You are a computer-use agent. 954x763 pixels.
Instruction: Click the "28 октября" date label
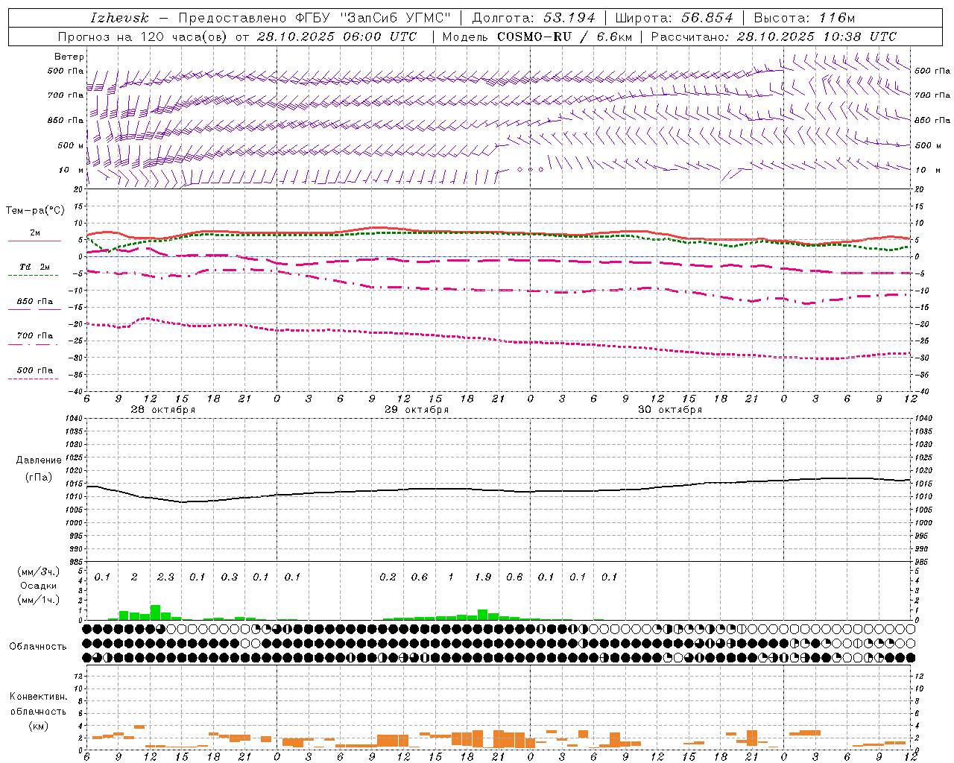pyautogui.click(x=163, y=410)
